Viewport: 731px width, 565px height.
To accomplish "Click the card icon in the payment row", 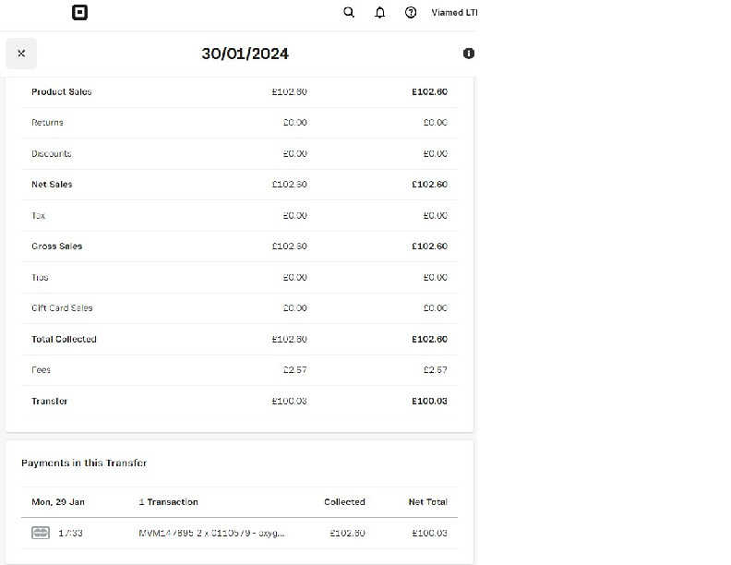I will pyautogui.click(x=41, y=533).
